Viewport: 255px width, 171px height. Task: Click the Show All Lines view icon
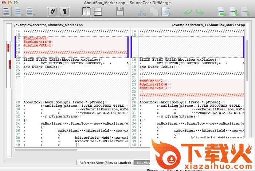pos(7,11)
